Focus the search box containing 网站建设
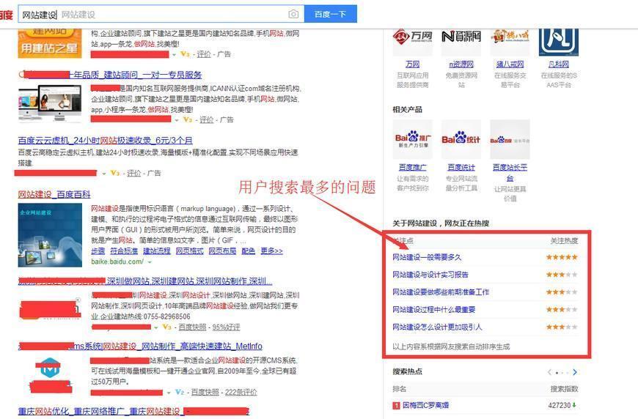The image size is (638, 419). click(161, 14)
